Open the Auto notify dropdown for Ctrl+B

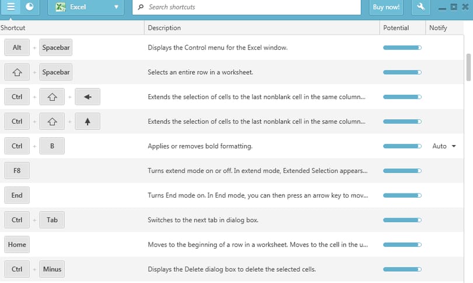click(x=444, y=146)
